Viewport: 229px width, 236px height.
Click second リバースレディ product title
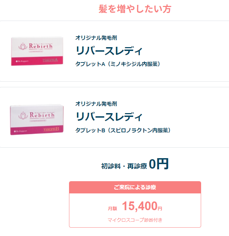109,117
